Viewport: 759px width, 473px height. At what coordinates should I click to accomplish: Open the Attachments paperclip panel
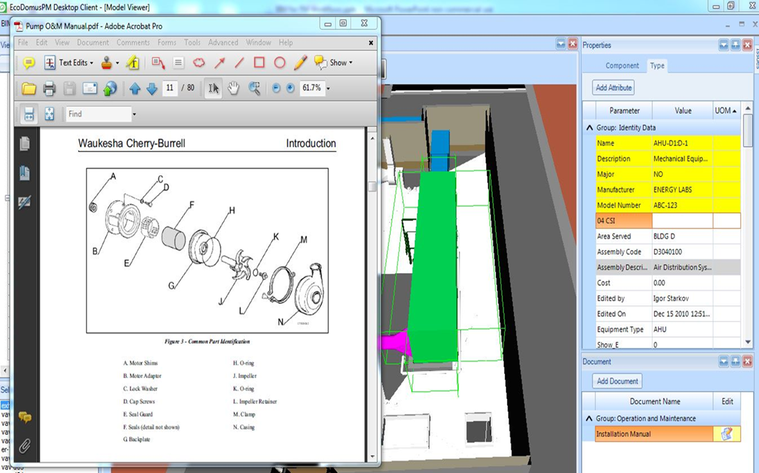(x=25, y=446)
